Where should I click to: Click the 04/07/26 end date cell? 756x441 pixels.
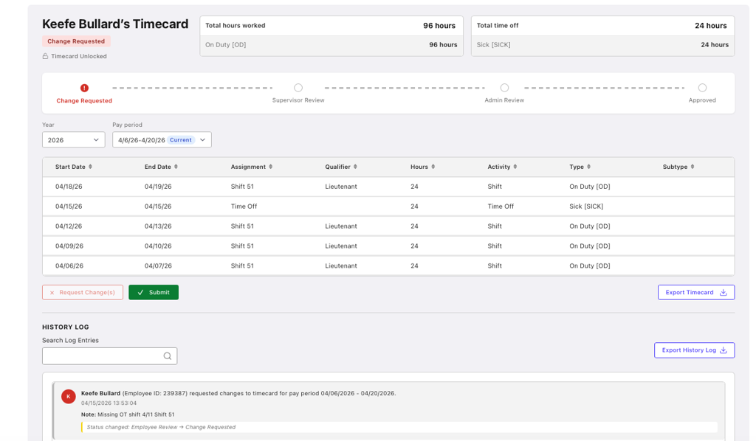(x=158, y=265)
